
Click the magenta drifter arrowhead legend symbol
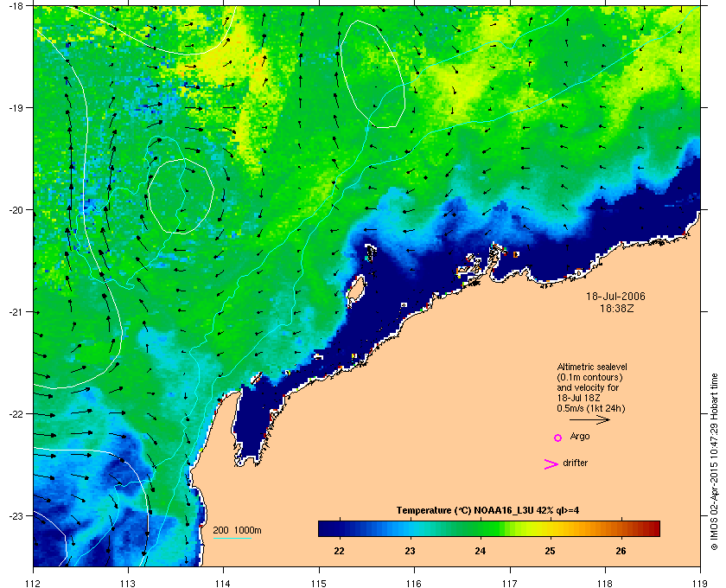[551, 463]
